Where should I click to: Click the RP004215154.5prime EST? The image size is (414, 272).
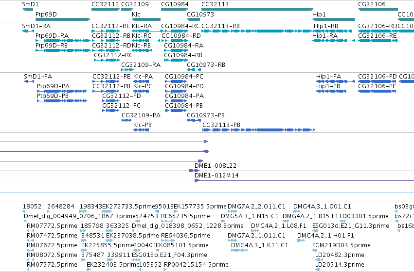(165, 270)
